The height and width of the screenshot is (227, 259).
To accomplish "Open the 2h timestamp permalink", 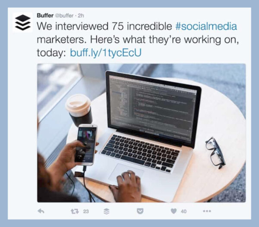I will [x=82, y=16].
